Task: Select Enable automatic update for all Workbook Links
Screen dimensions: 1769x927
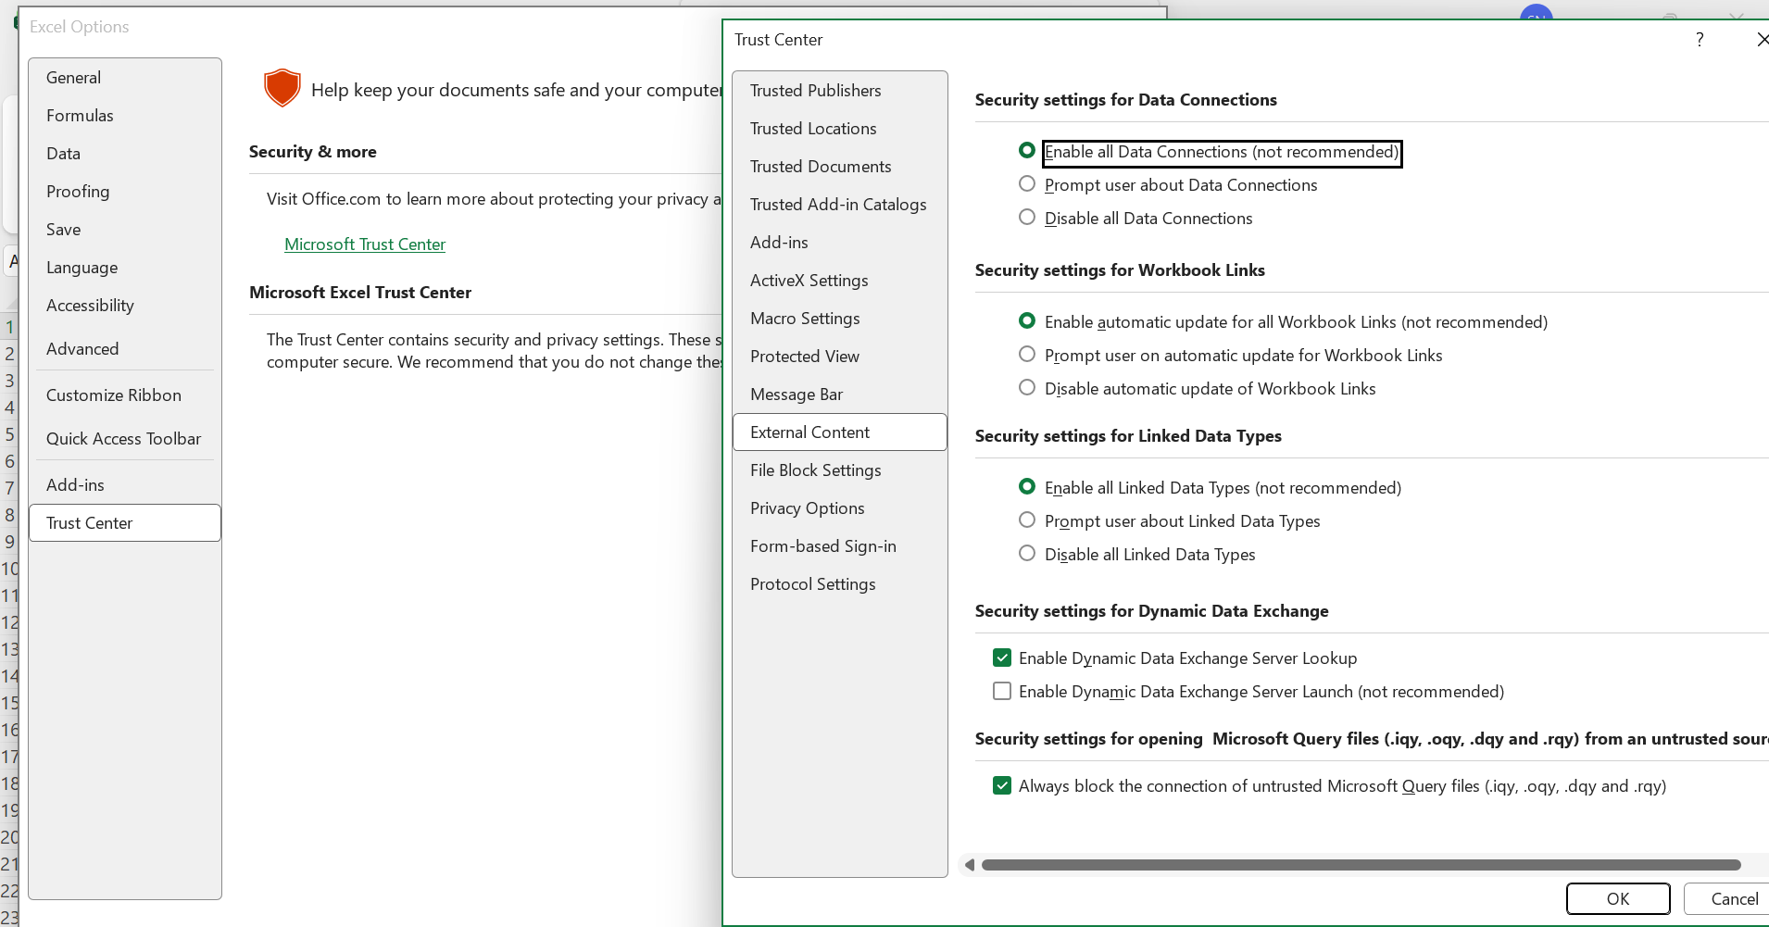Action: pos(1027,320)
